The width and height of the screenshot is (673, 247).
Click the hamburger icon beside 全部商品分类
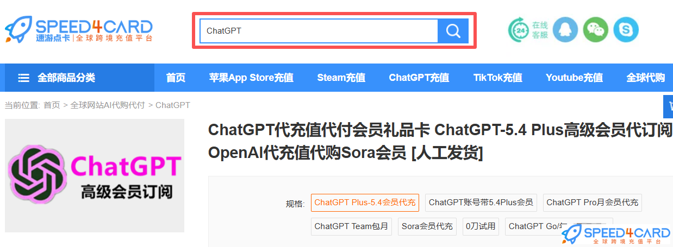click(23, 78)
